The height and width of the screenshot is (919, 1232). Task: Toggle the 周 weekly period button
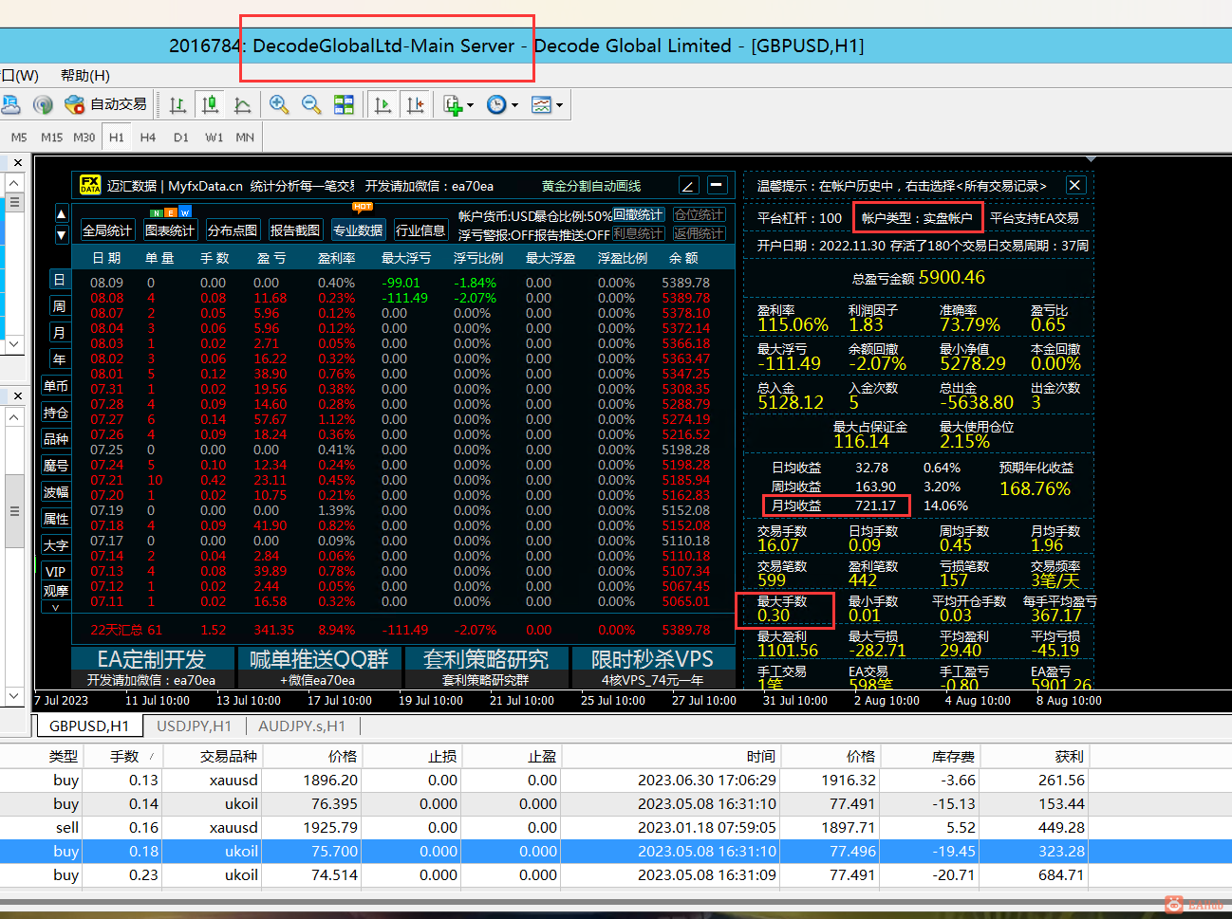pyautogui.click(x=59, y=305)
